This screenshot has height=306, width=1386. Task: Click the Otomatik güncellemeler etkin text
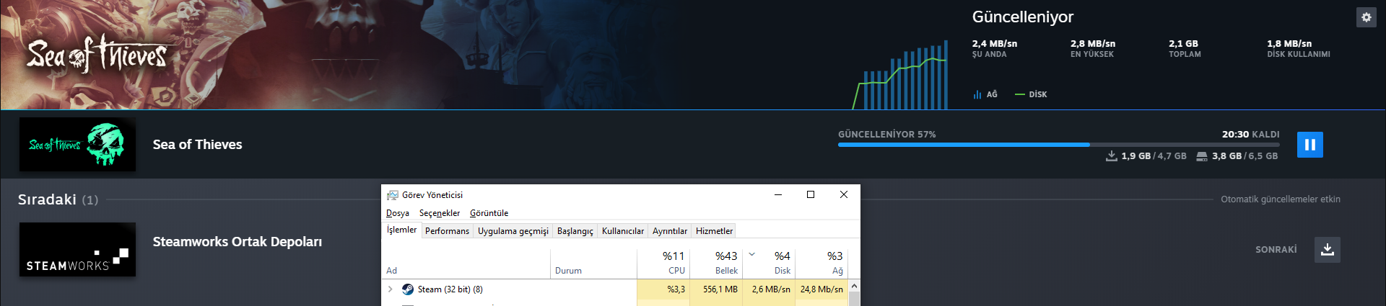1281,199
